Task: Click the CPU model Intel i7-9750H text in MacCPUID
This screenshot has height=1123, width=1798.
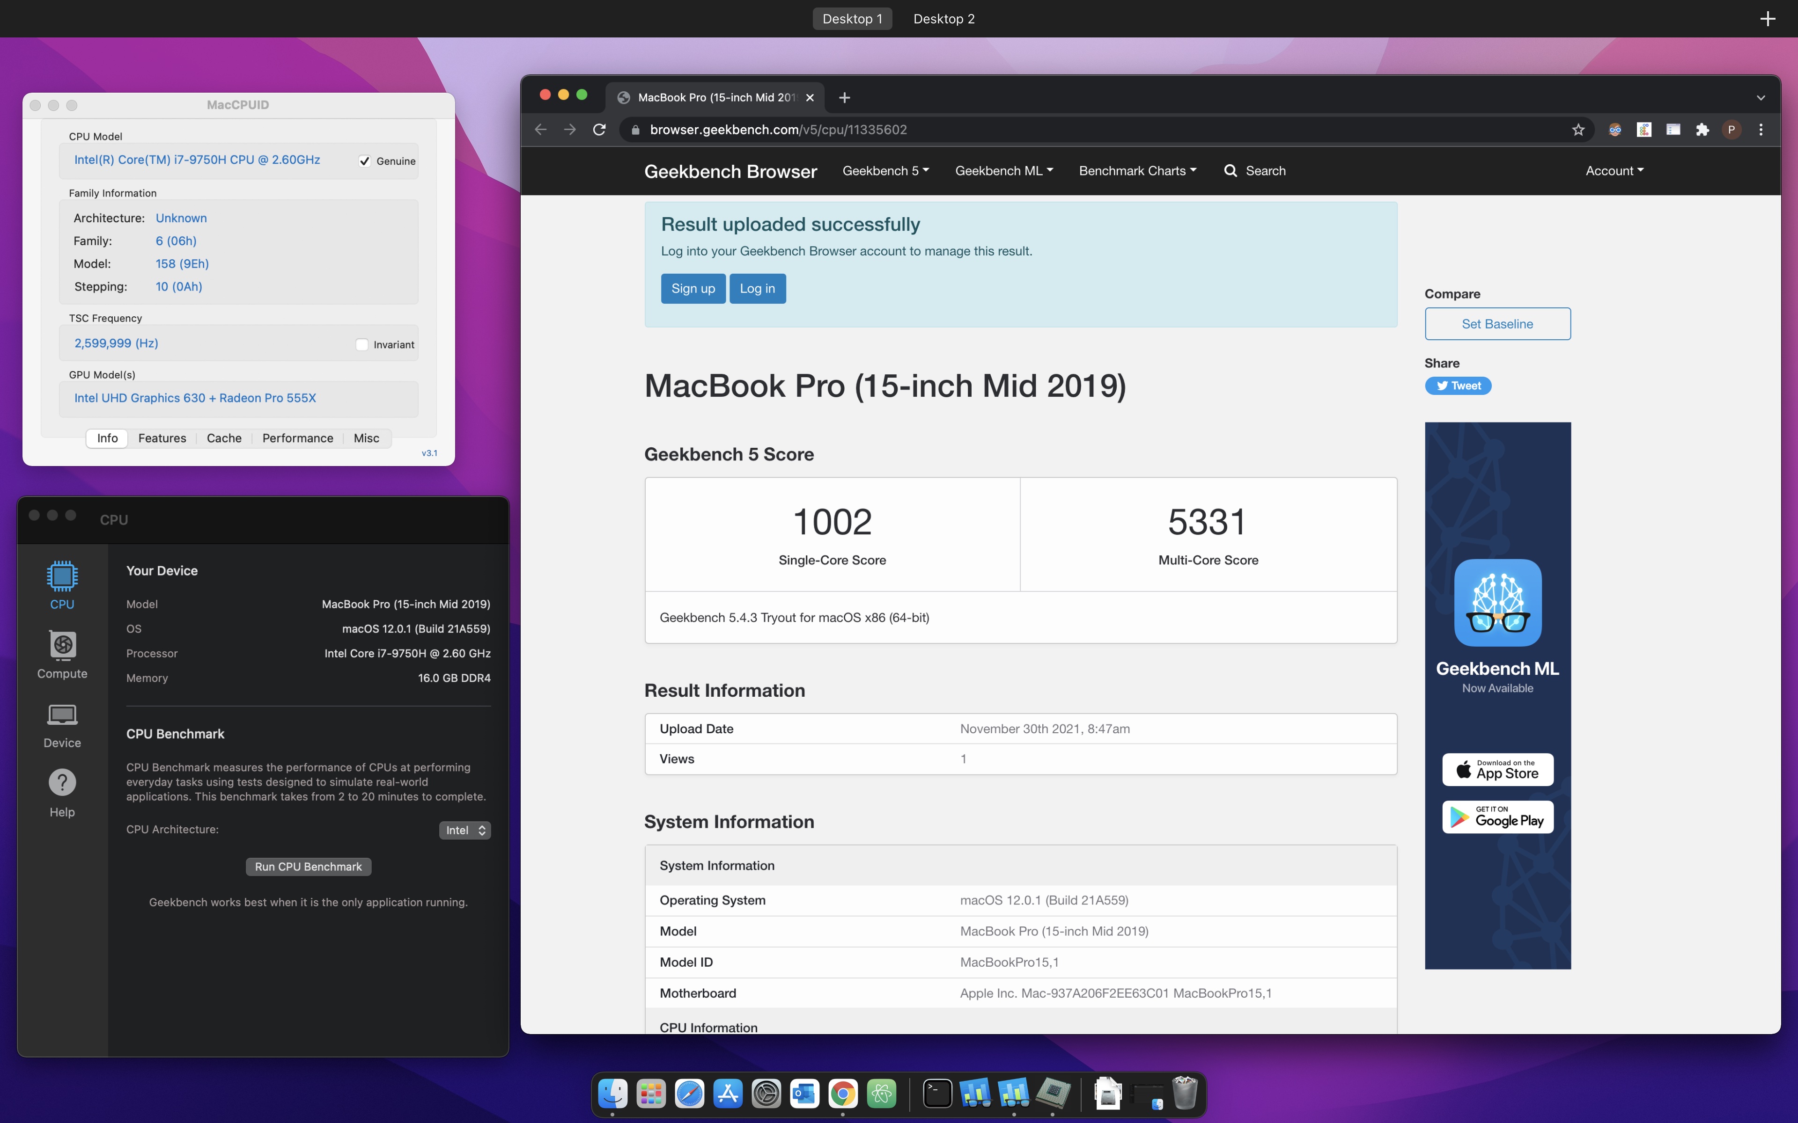Action: [197, 160]
